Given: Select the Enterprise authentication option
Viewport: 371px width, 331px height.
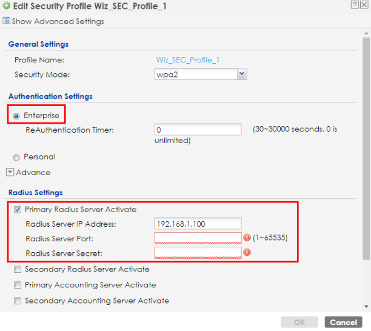Looking at the screenshot, I should tap(16, 116).
